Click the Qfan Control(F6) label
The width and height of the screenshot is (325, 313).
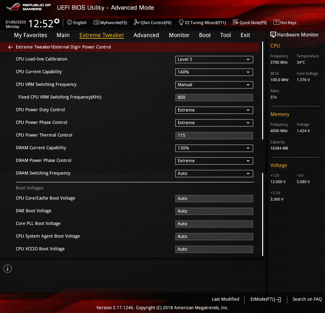pos(156,22)
